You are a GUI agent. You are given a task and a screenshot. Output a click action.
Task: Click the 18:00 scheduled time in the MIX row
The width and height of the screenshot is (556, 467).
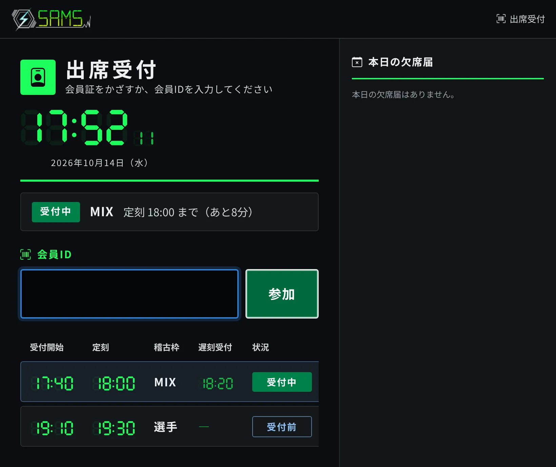[114, 383]
